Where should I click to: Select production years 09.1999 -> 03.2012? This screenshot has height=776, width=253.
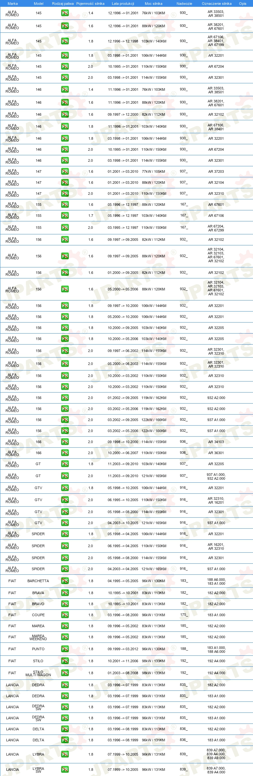[x=123, y=649]
